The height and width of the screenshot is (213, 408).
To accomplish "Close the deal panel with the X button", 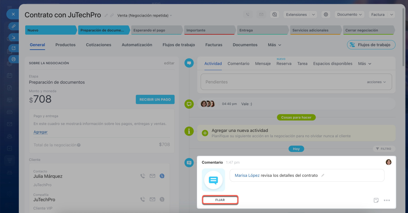I will [13, 14].
